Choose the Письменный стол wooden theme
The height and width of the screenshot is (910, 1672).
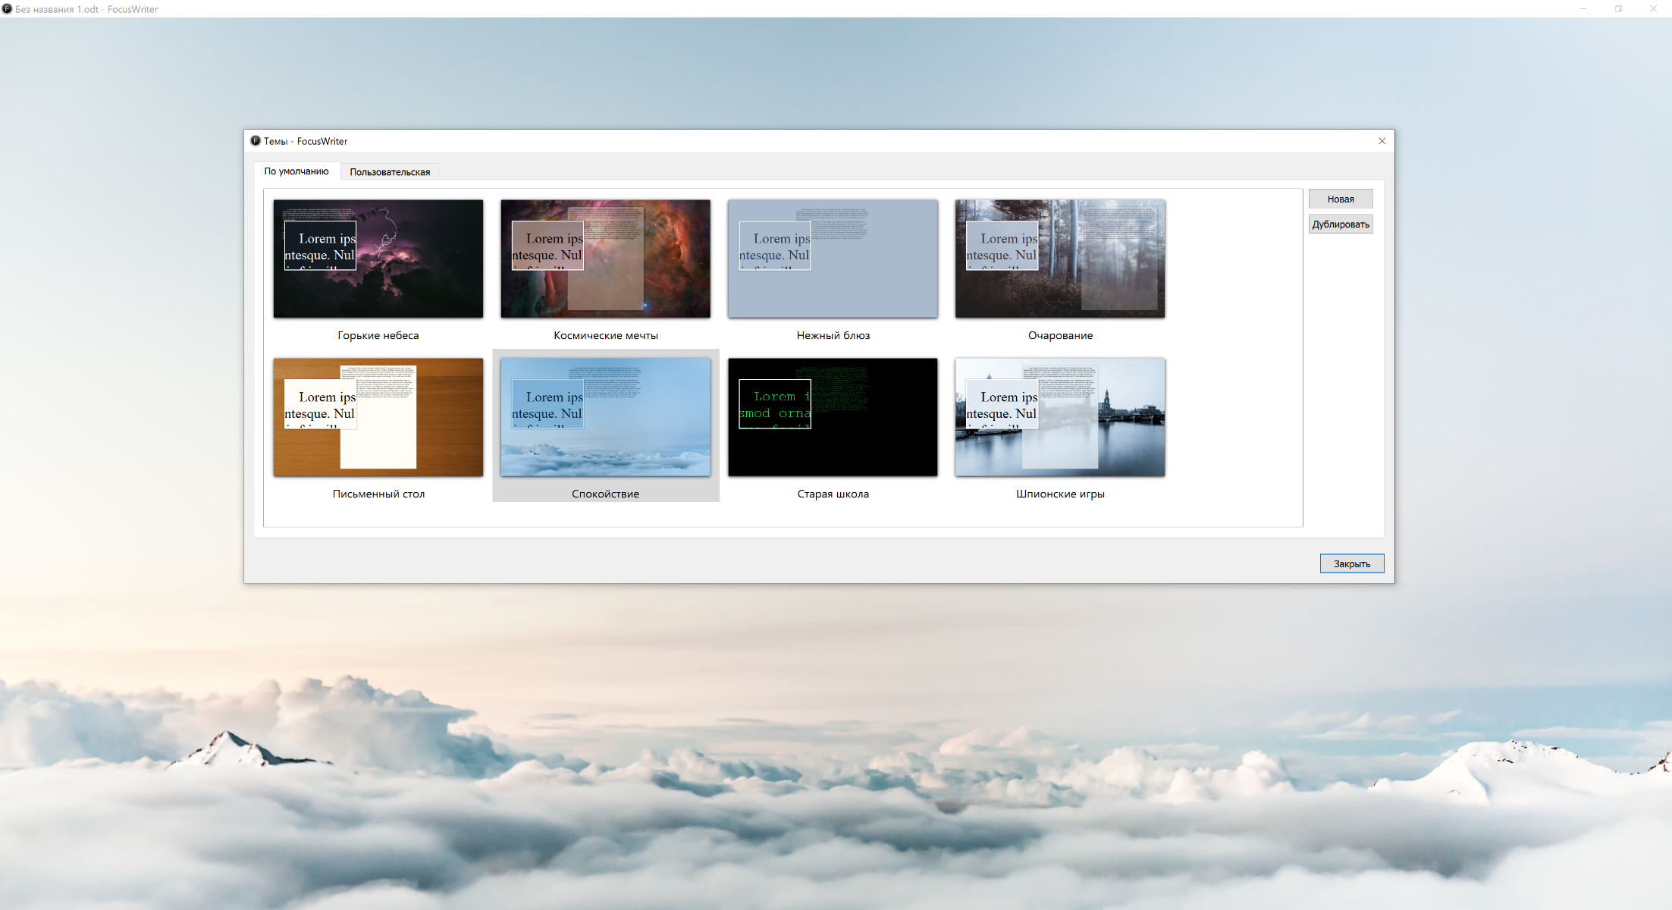click(378, 417)
